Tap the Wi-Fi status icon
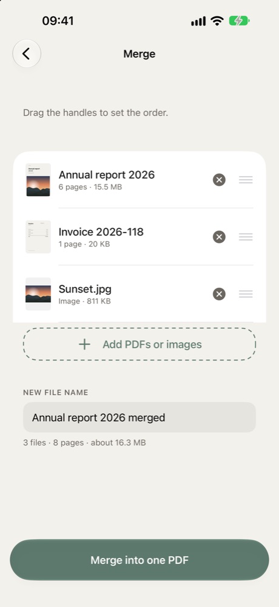The image size is (279, 607). click(217, 21)
